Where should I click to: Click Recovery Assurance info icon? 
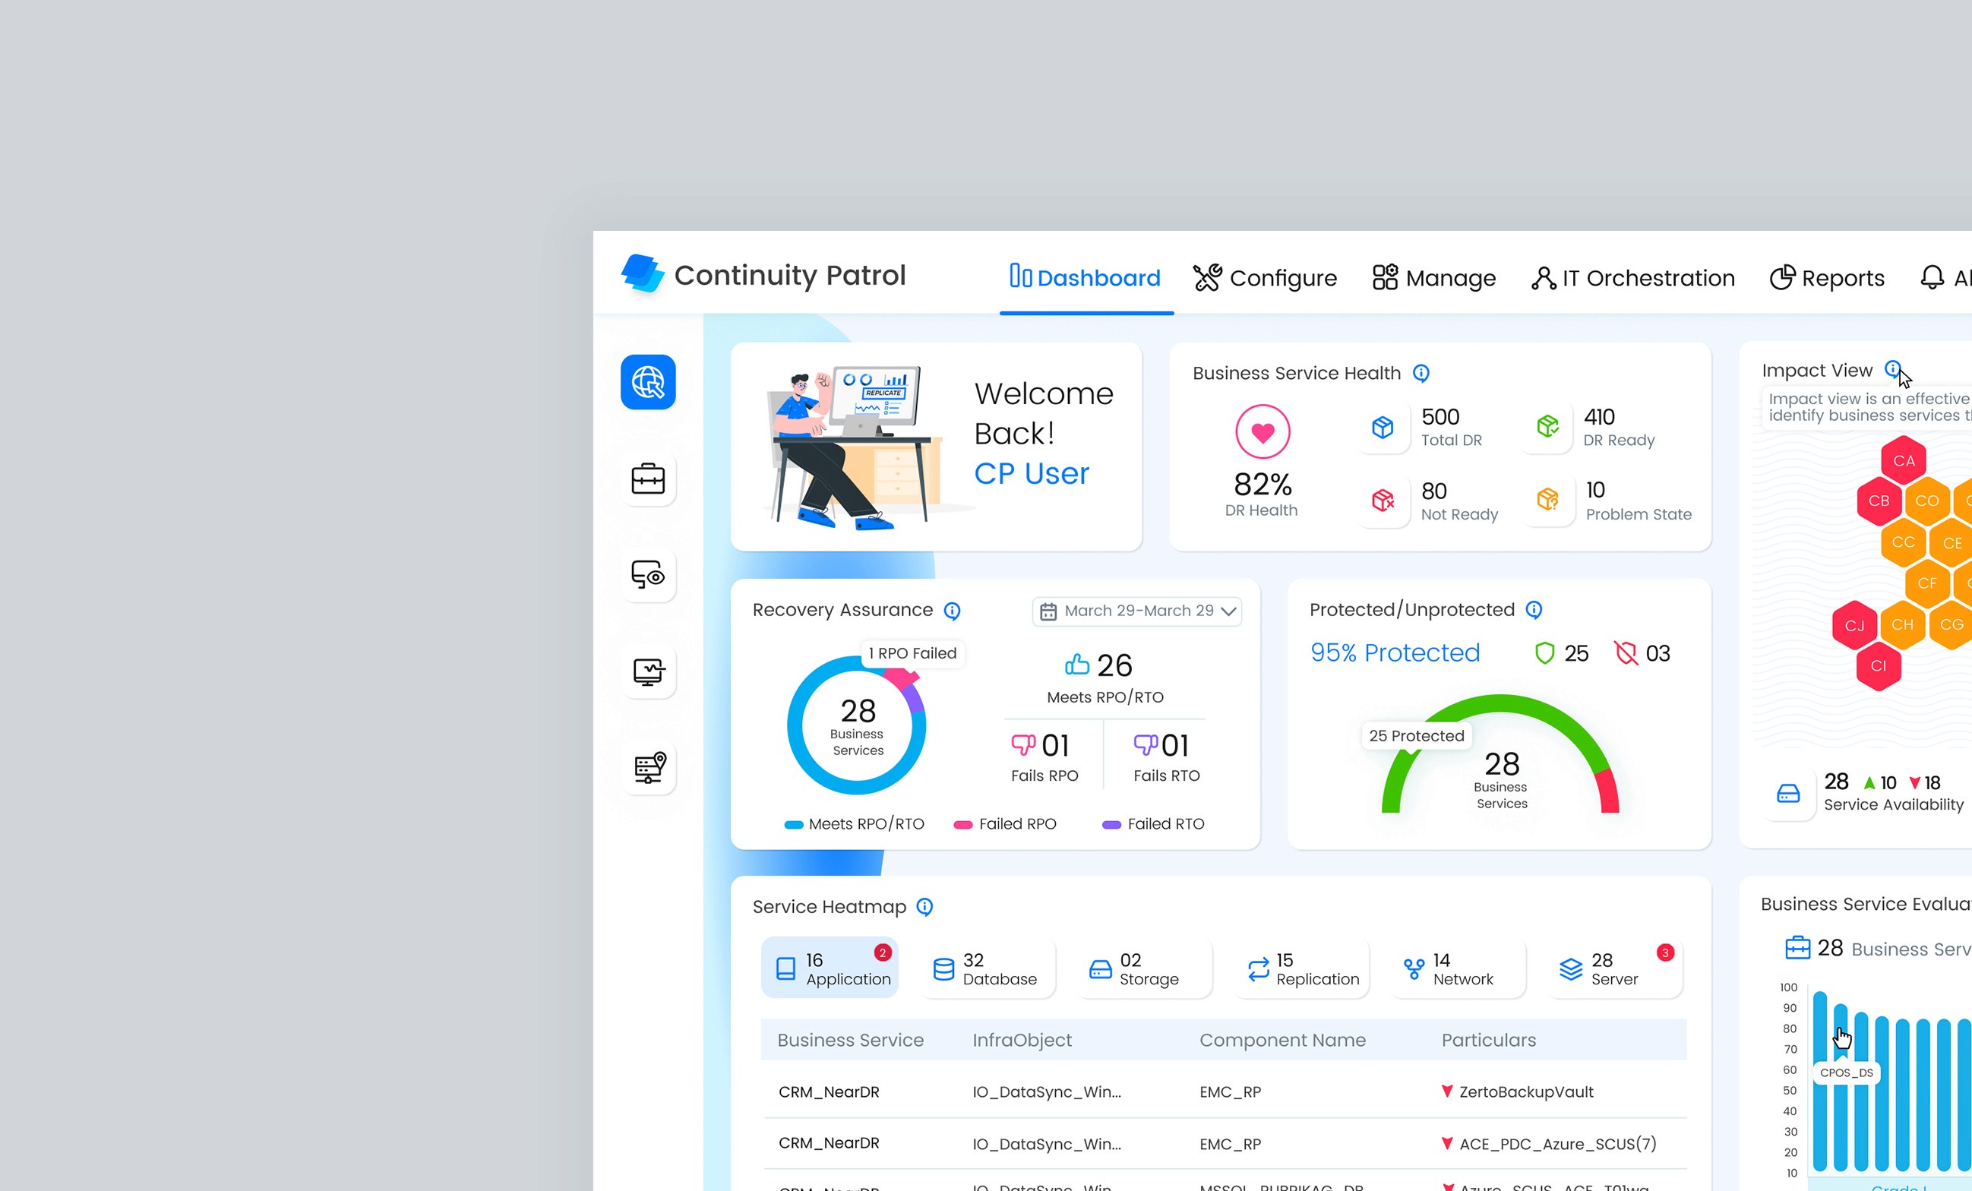coord(952,611)
